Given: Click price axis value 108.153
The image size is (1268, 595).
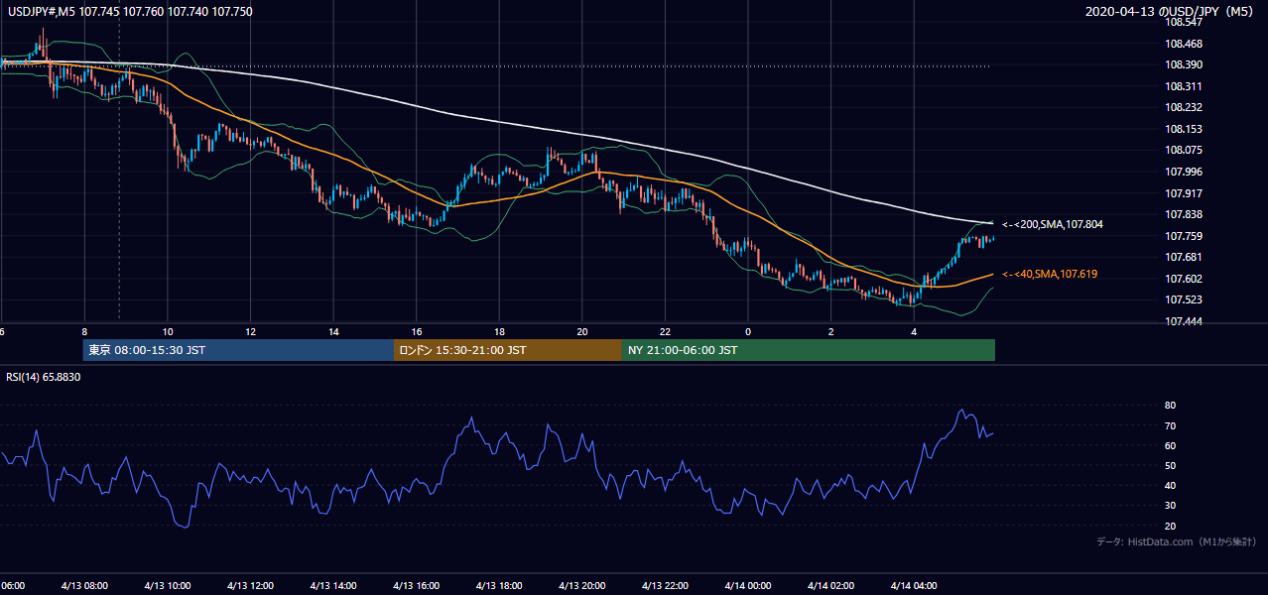Looking at the screenshot, I should point(1183,130).
